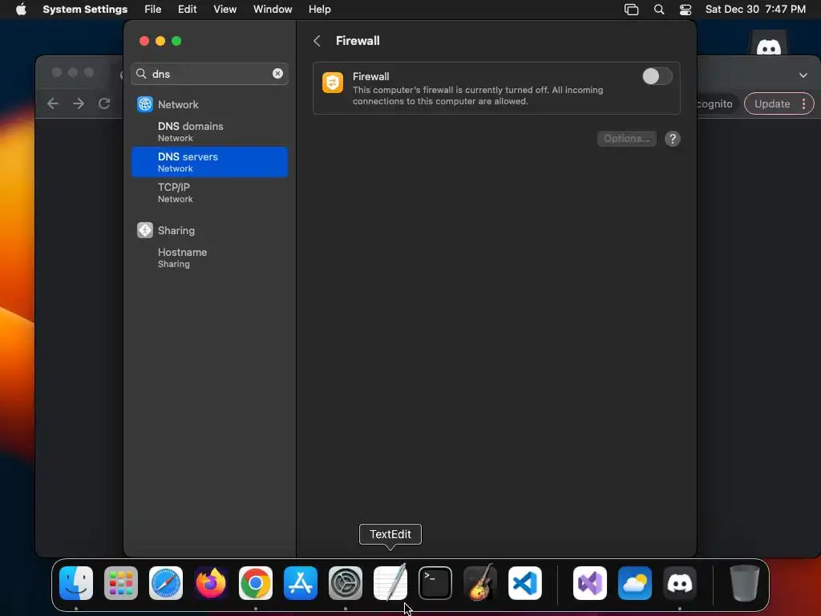Open the System Settings menu

point(85,10)
